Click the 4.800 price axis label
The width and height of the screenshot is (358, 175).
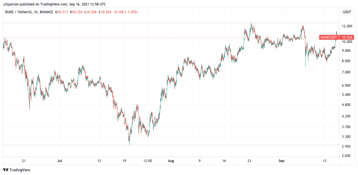click(x=346, y=105)
